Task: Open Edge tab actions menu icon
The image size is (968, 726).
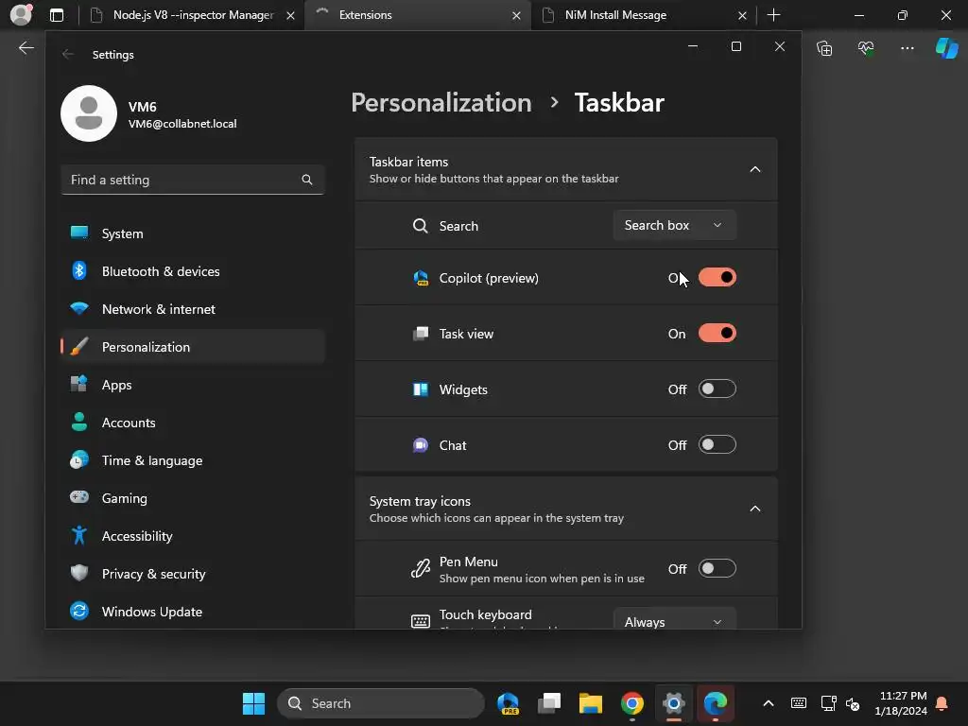Action: coord(57,15)
